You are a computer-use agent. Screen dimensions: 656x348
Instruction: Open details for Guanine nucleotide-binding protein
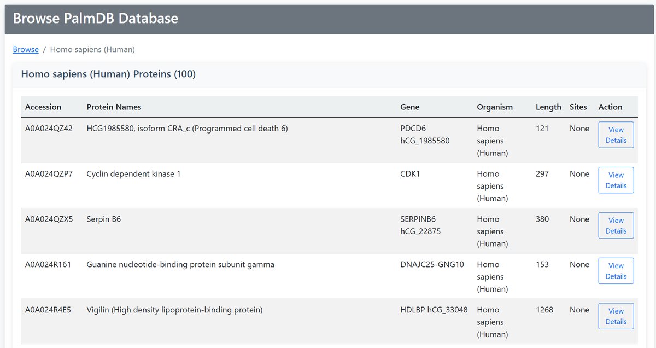coord(616,271)
